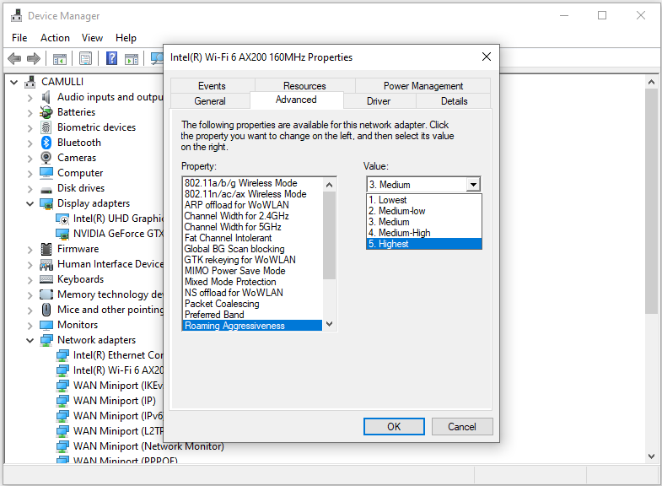Expand the Keyboards node
The height and width of the screenshot is (486, 662).
pos(30,280)
